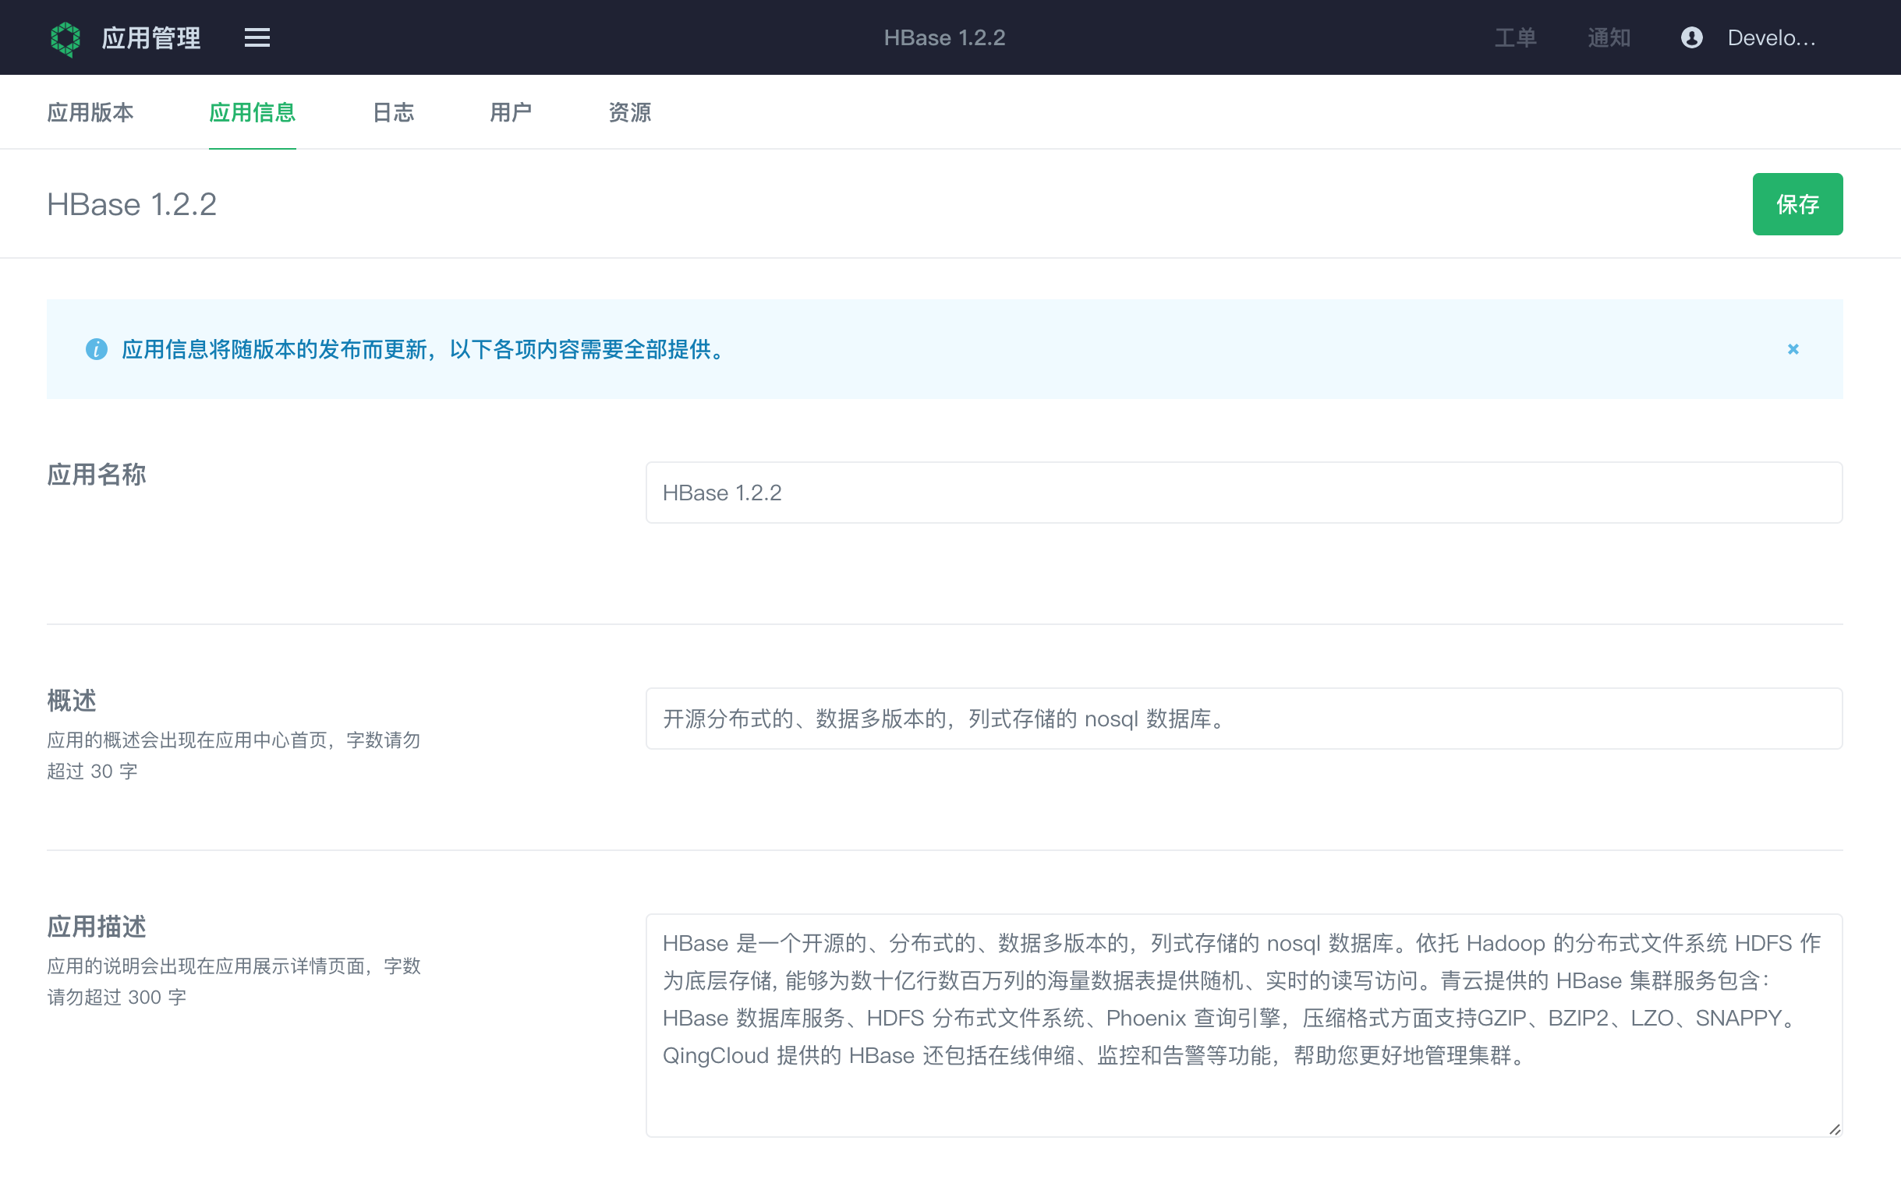This screenshot has width=1901, height=1183.
Task: Click the user avatar icon
Action: pos(1691,37)
